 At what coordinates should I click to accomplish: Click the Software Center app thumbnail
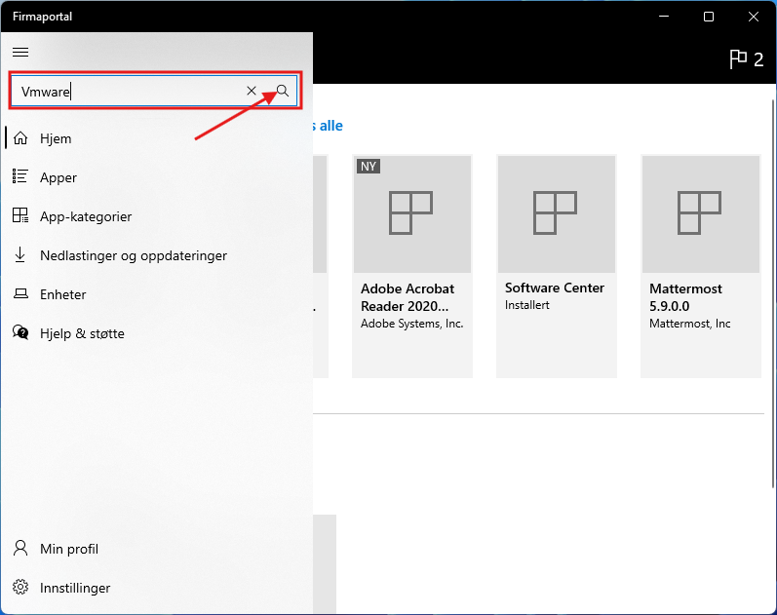point(557,213)
